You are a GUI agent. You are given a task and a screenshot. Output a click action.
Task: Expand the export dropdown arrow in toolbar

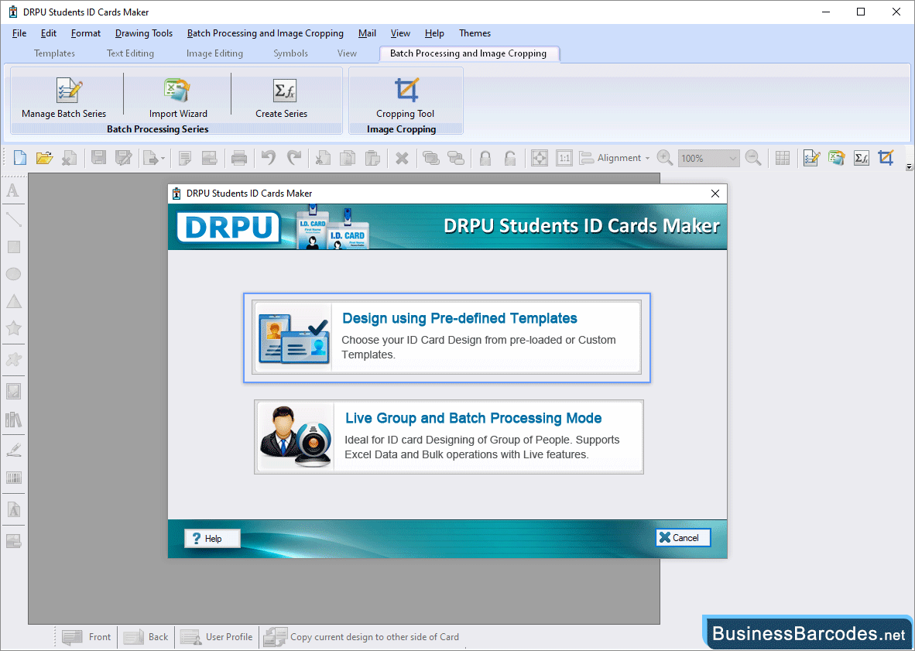(163, 159)
